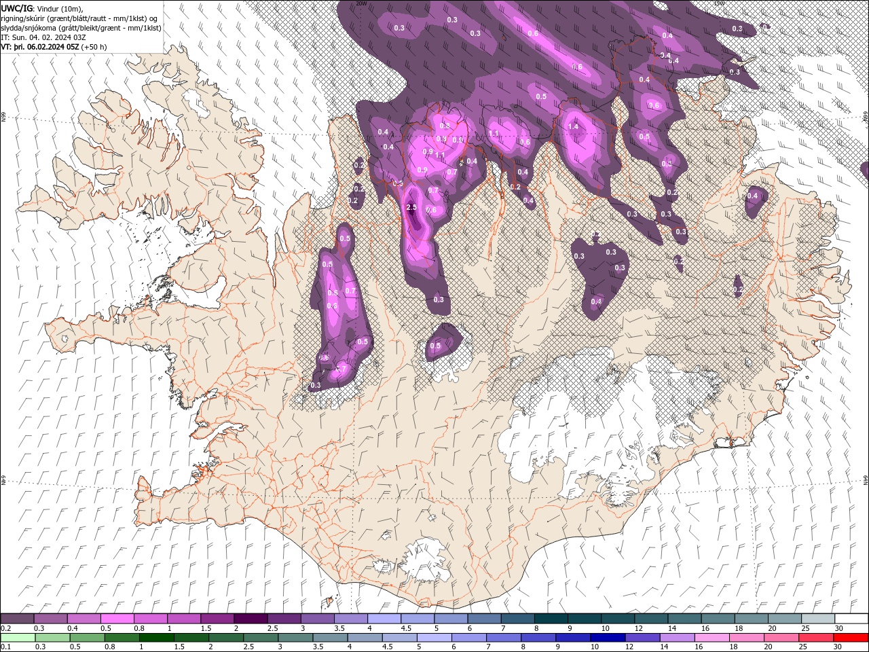
Task: Pick the palest green rain swatch starting at 0.1
Action: 17,638
